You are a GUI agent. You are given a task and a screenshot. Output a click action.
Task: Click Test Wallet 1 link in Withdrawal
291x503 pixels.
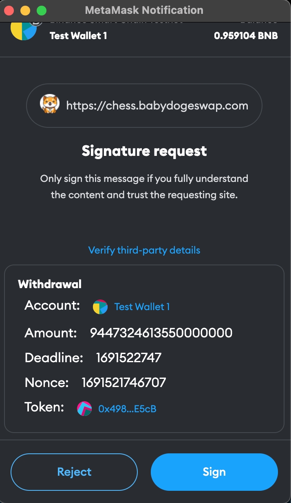[x=142, y=307]
